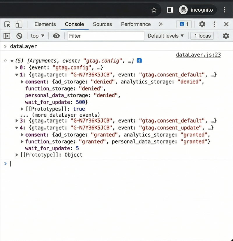Switch to the Elements tab
The height and width of the screenshot is (241, 233).
click(x=45, y=24)
